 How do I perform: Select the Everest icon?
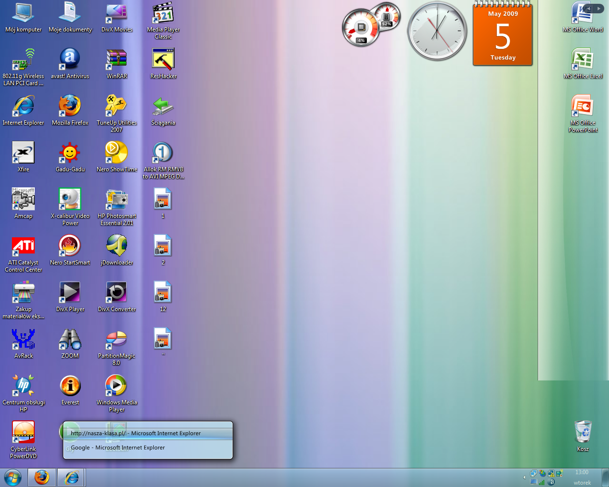70,390
